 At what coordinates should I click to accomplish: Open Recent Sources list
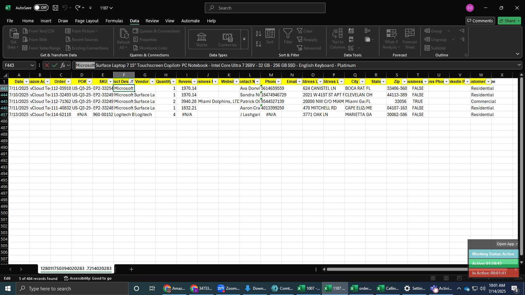click(82, 39)
